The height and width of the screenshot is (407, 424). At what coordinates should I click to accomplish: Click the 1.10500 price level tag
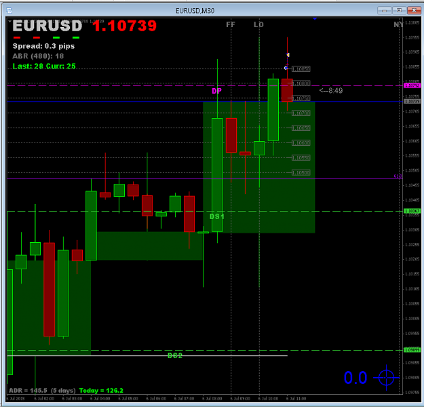(301, 173)
